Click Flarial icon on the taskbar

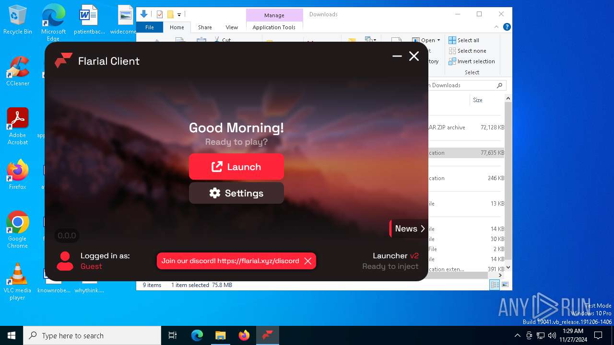point(268,335)
